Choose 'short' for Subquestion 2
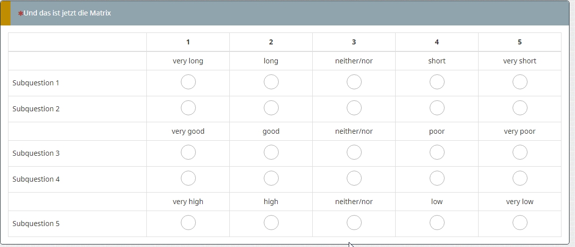Image resolution: width=575 pixels, height=247 pixels. pyautogui.click(x=437, y=108)
